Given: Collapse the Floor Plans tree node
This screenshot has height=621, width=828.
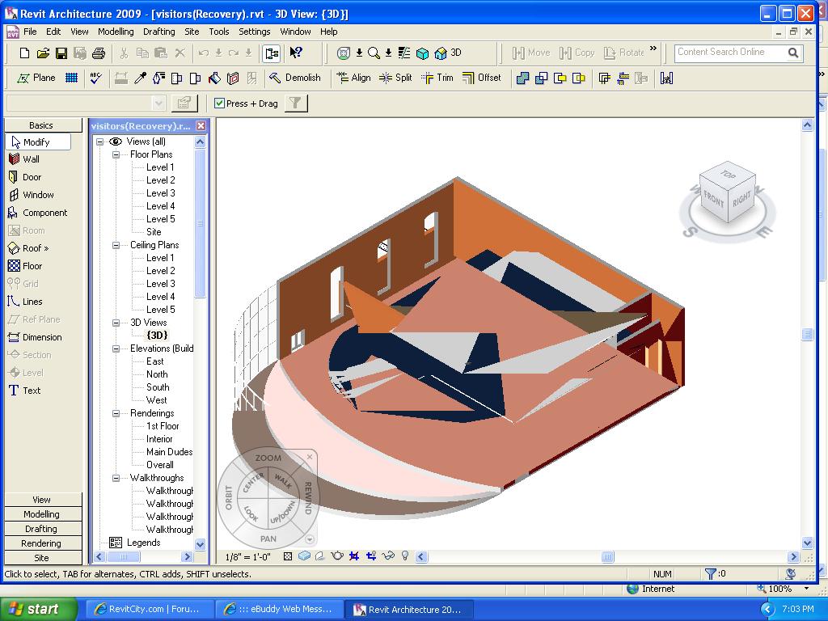Looking at the screenshot, I should pyautogui.click(x=116, y=154).
